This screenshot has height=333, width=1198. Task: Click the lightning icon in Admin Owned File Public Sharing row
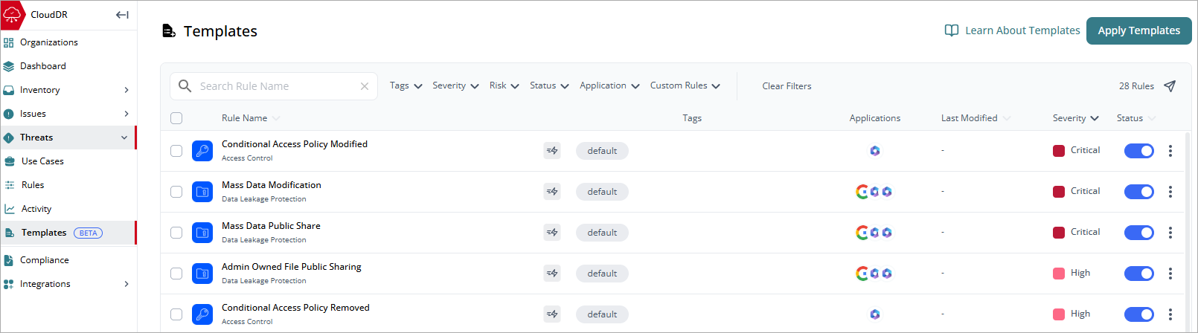coord(552,274)
